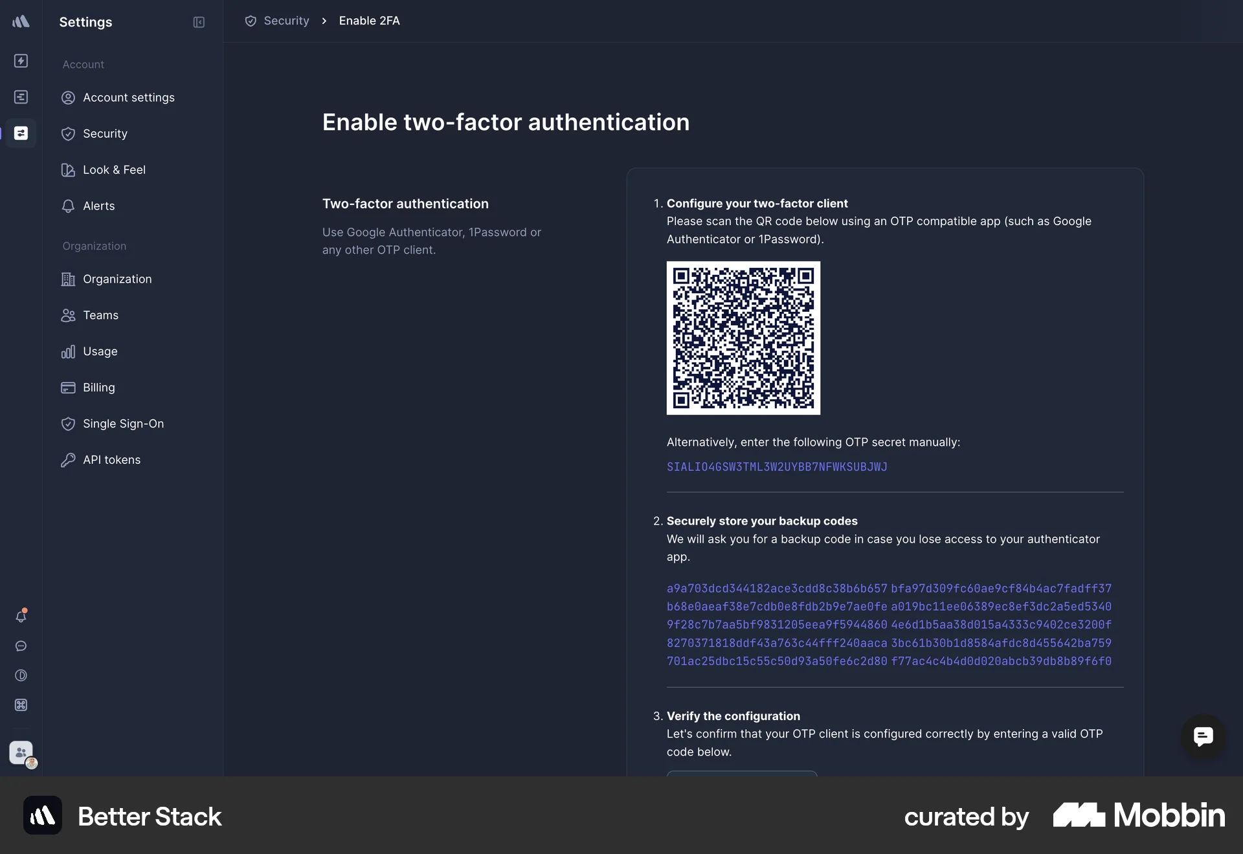Switch to the Billing settings page
1243x854 pixels.
pos(97,388)
